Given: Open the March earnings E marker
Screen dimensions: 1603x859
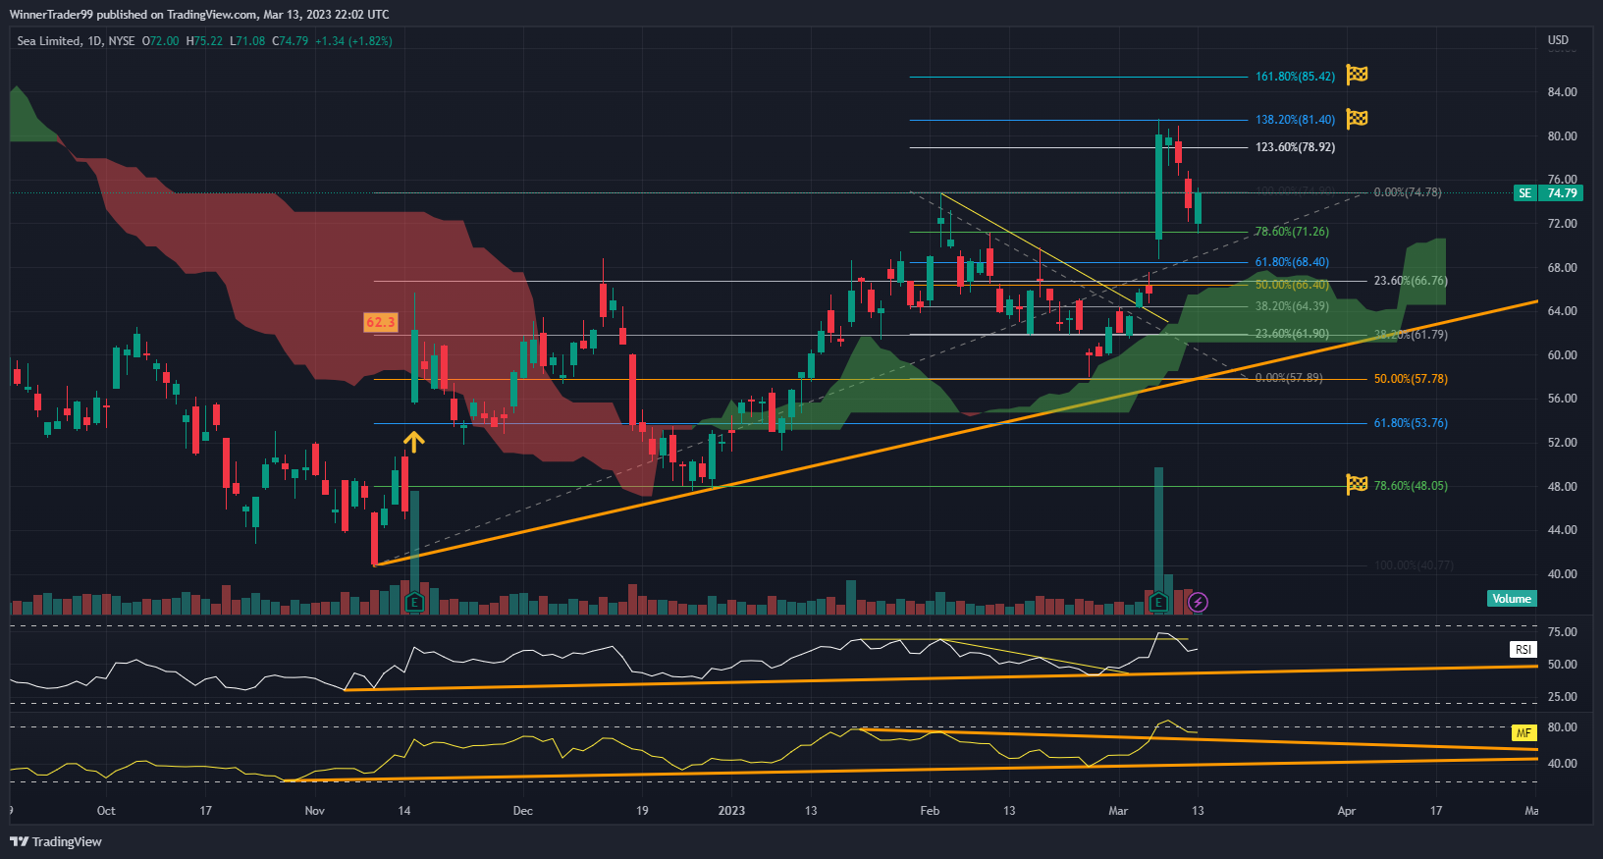Looking at the screenshot, I should point(1158,602).
